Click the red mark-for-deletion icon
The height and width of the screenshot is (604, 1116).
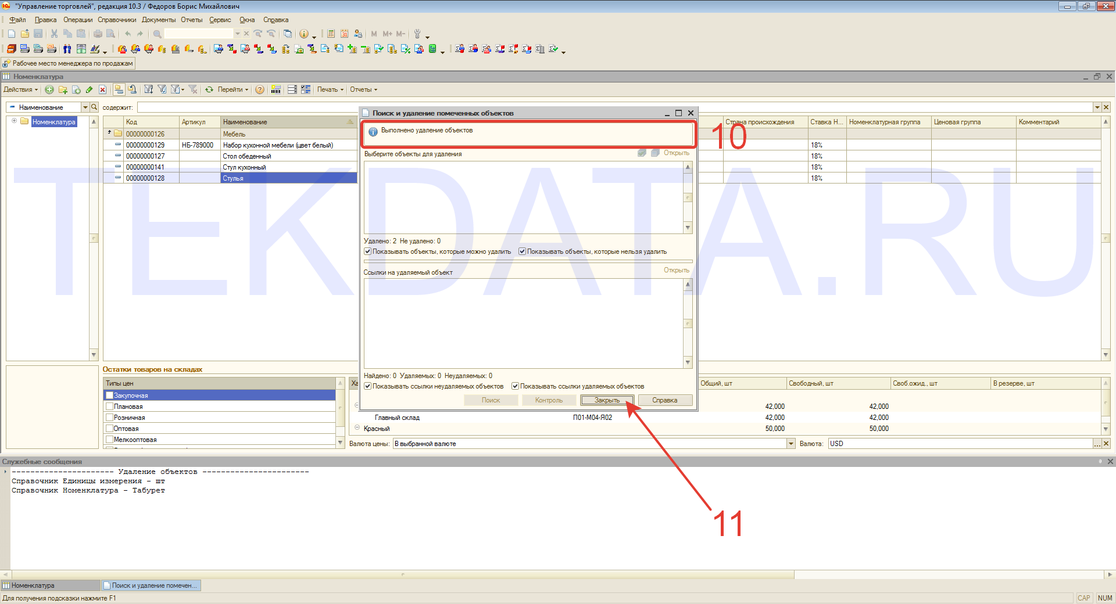pyautogui.click(x=102, y=89)
